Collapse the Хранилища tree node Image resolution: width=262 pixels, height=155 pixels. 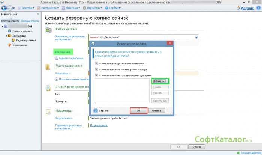(7, 36)
